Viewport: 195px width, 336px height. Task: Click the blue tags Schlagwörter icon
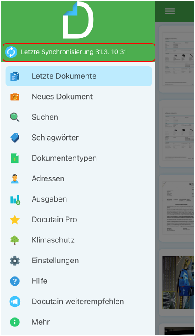pyautogui.click(x=15, y=138)
